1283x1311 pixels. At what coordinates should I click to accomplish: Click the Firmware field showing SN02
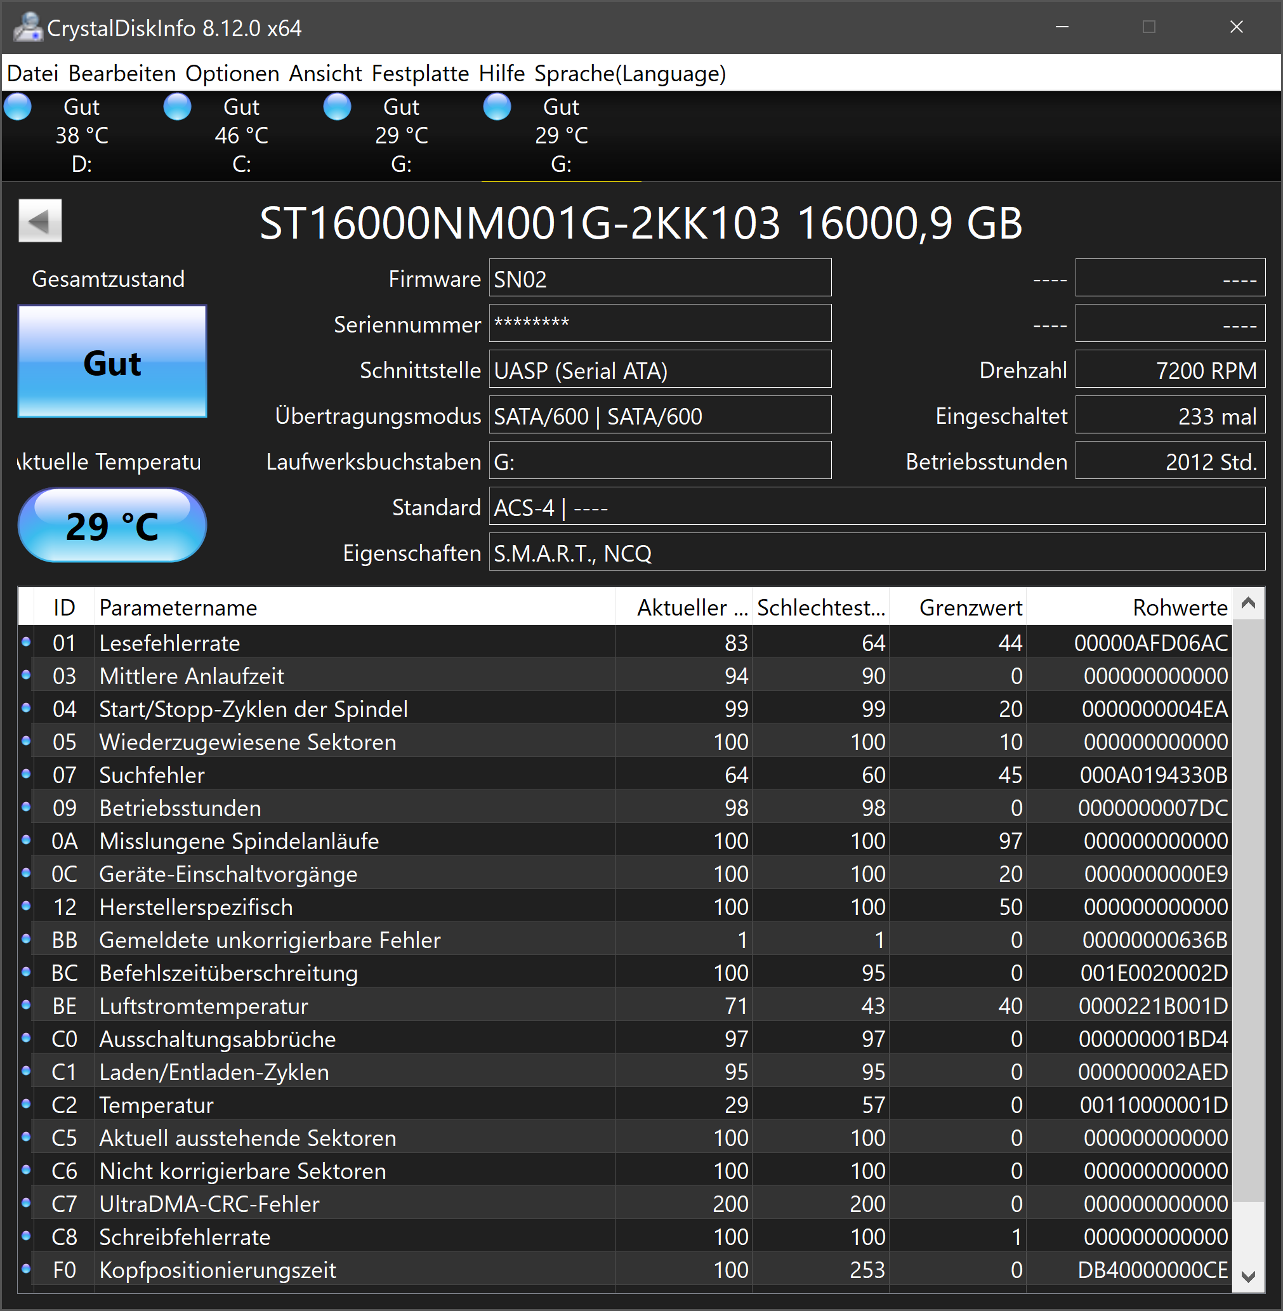pyautogui.click(x=659, y=279)
